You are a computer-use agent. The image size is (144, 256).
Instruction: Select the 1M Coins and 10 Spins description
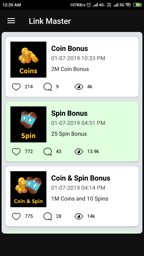(80, 199)
